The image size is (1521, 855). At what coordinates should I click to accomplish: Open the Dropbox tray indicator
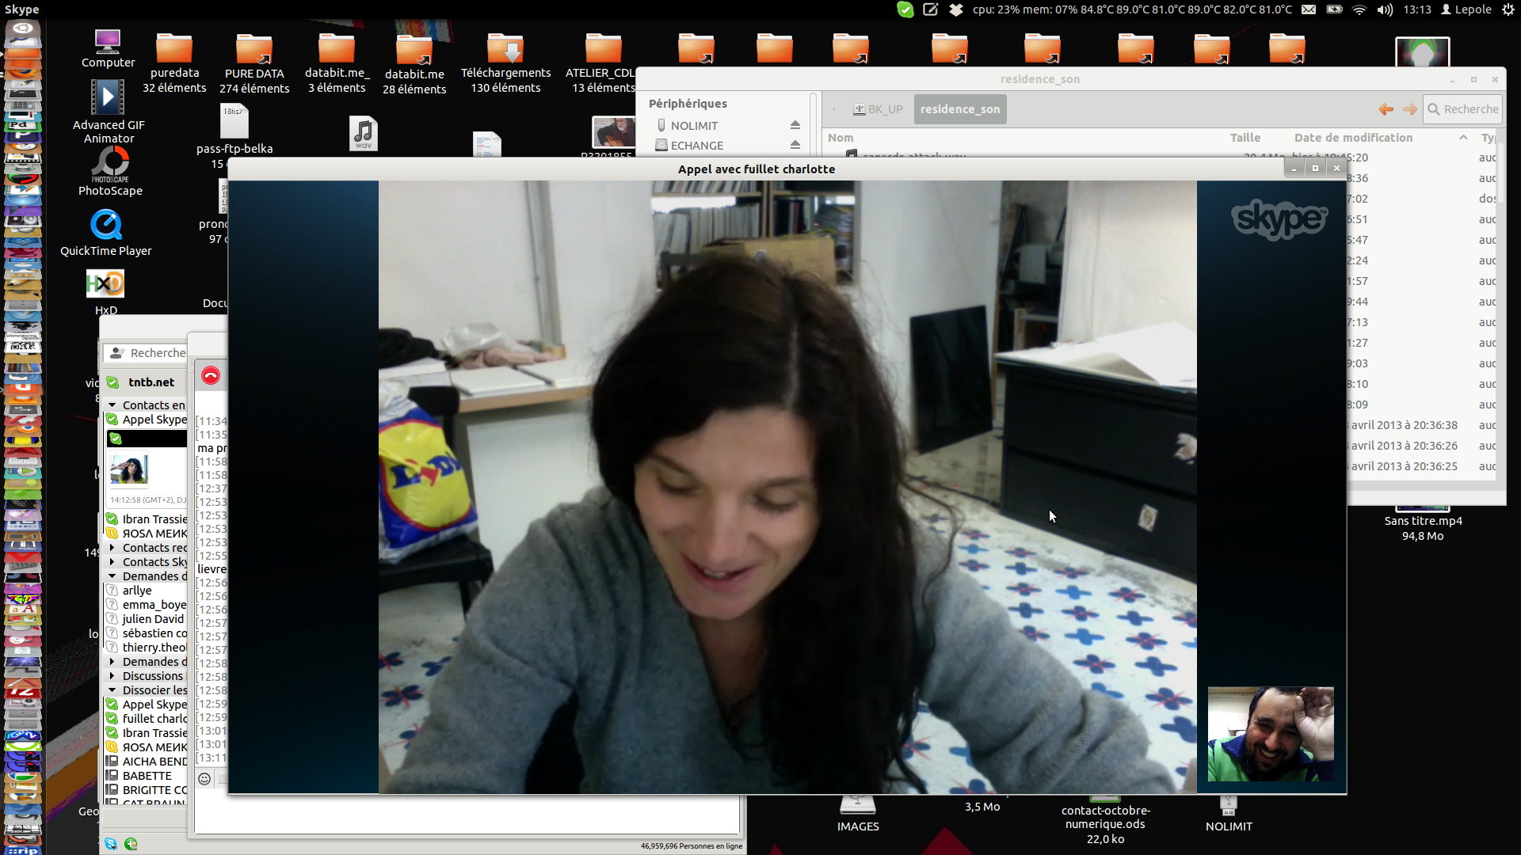coord(956,9)
